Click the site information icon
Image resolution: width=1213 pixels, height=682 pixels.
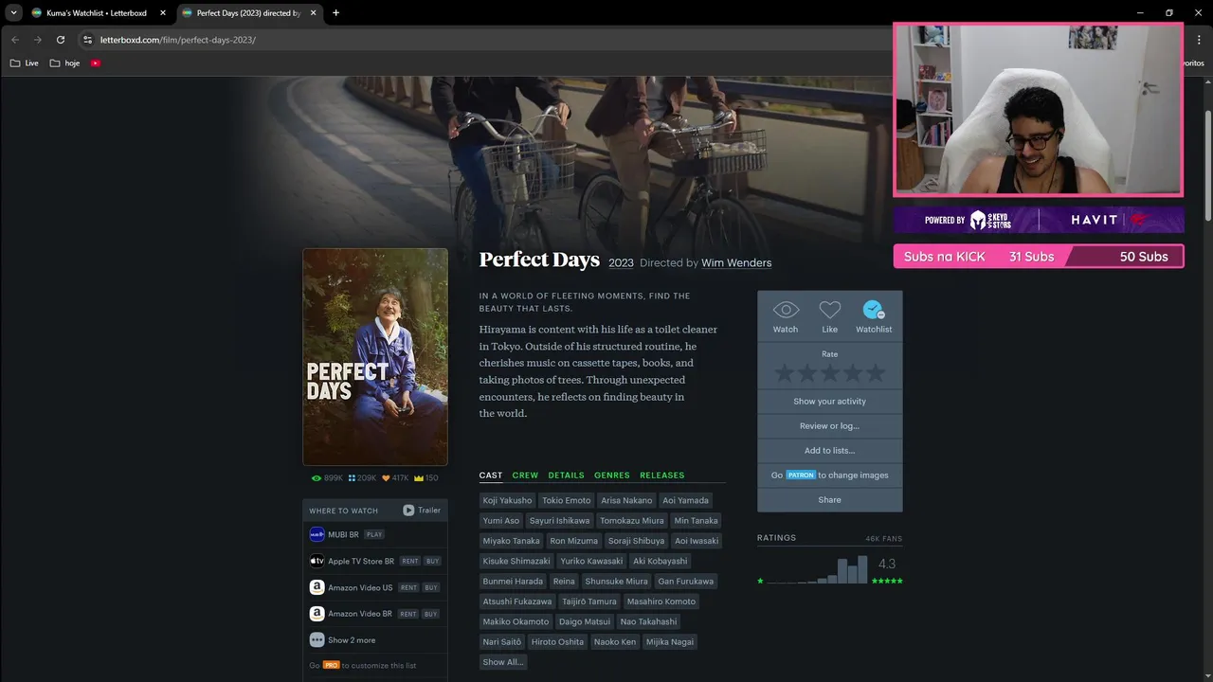pyautogui.click(x=88, y=40)
